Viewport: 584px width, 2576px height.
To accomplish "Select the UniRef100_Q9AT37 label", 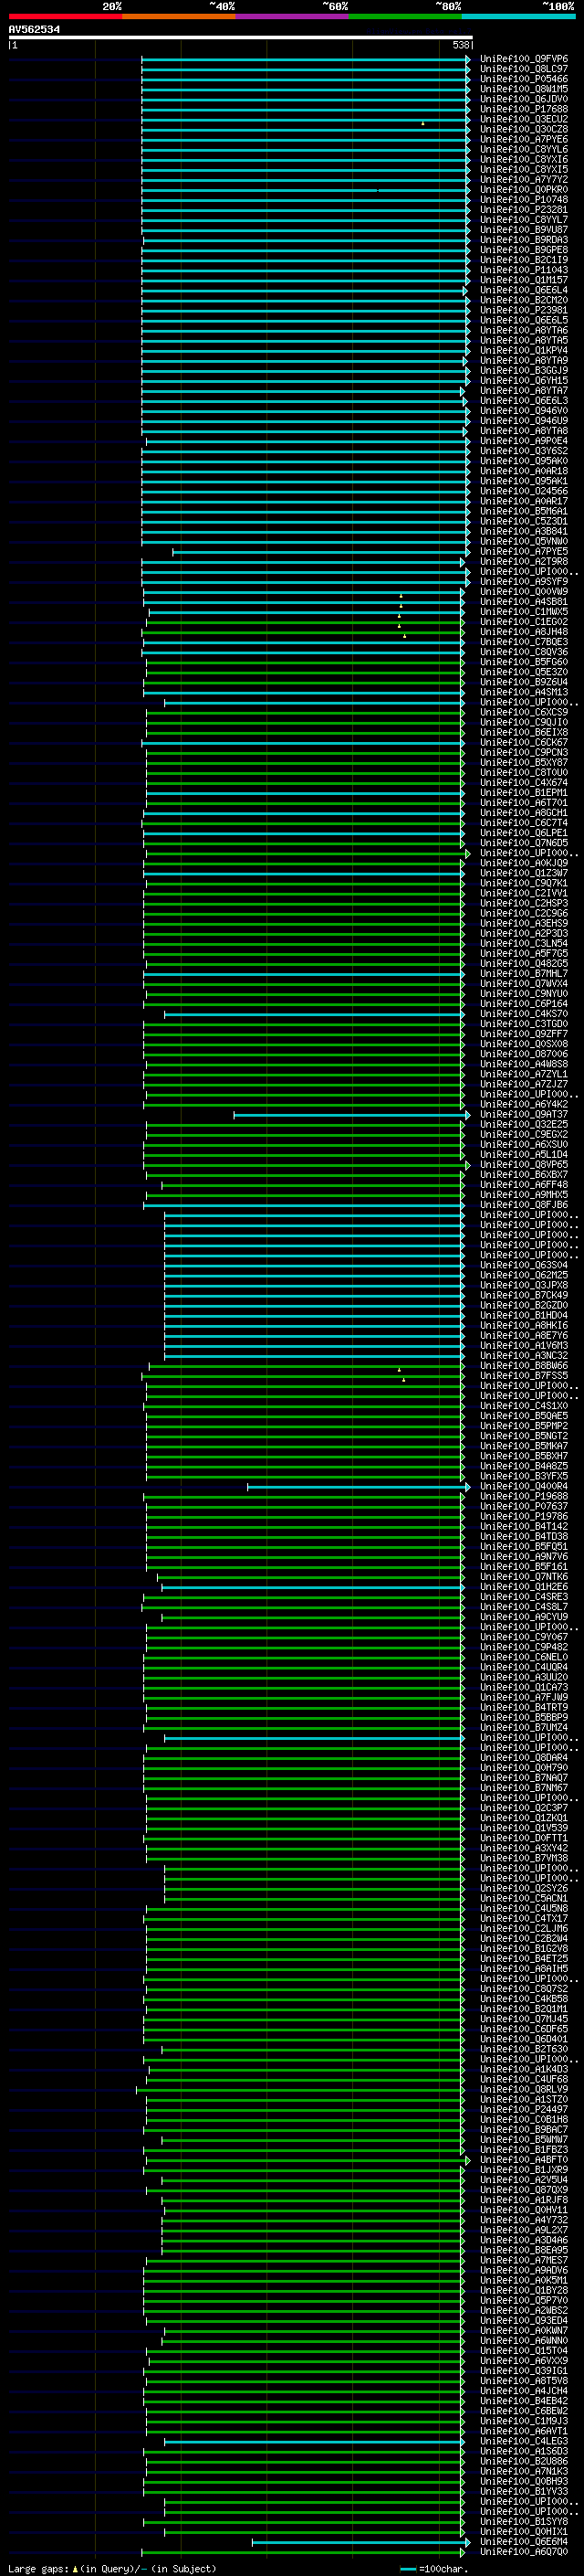I will point(523,1114).
